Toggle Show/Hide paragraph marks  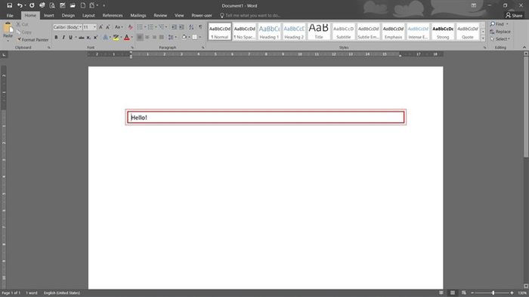200,27
